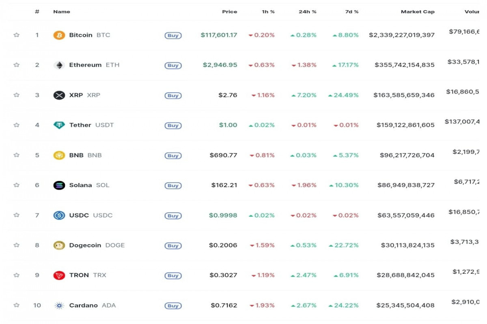Image resolution: width=487 pixels, height=324 pixels.
Task: Click the XRP logo icon
Action: 59,95
